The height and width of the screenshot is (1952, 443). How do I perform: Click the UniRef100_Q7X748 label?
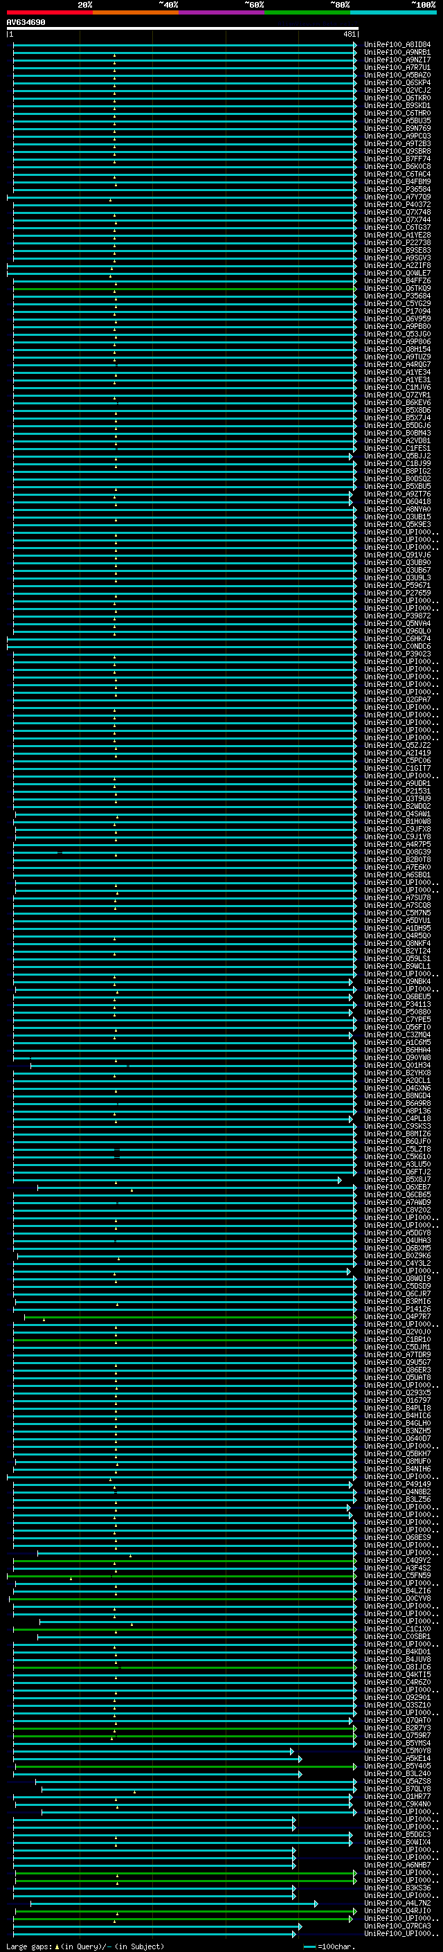[397, 212]
